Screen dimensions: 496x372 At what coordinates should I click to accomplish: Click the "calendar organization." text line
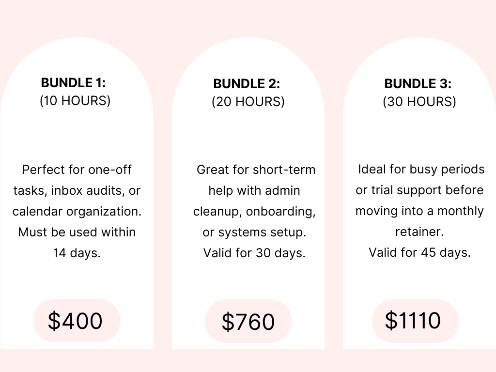(77, 212)
